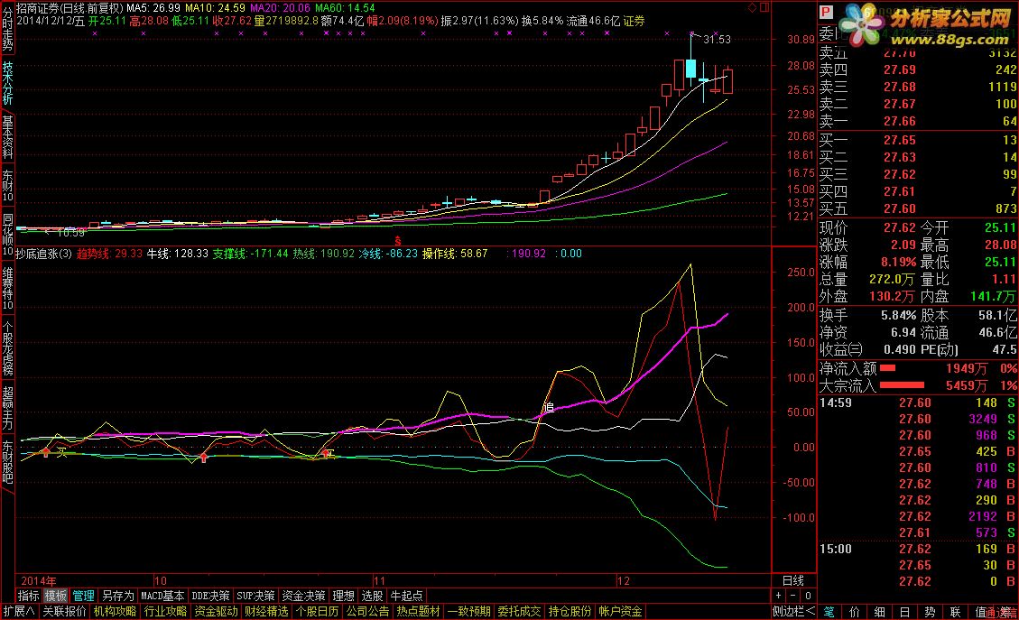This screenshot has width=1019, height=620.
Task: Select the 维赛特10 sidebar tab
Action: point(7,288)
